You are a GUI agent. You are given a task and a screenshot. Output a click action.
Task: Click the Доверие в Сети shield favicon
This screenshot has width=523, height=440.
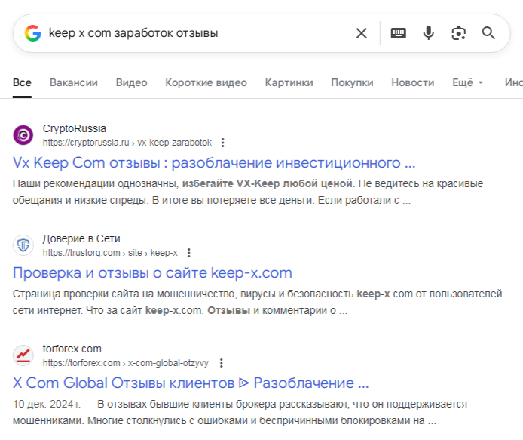coord(23,245)
